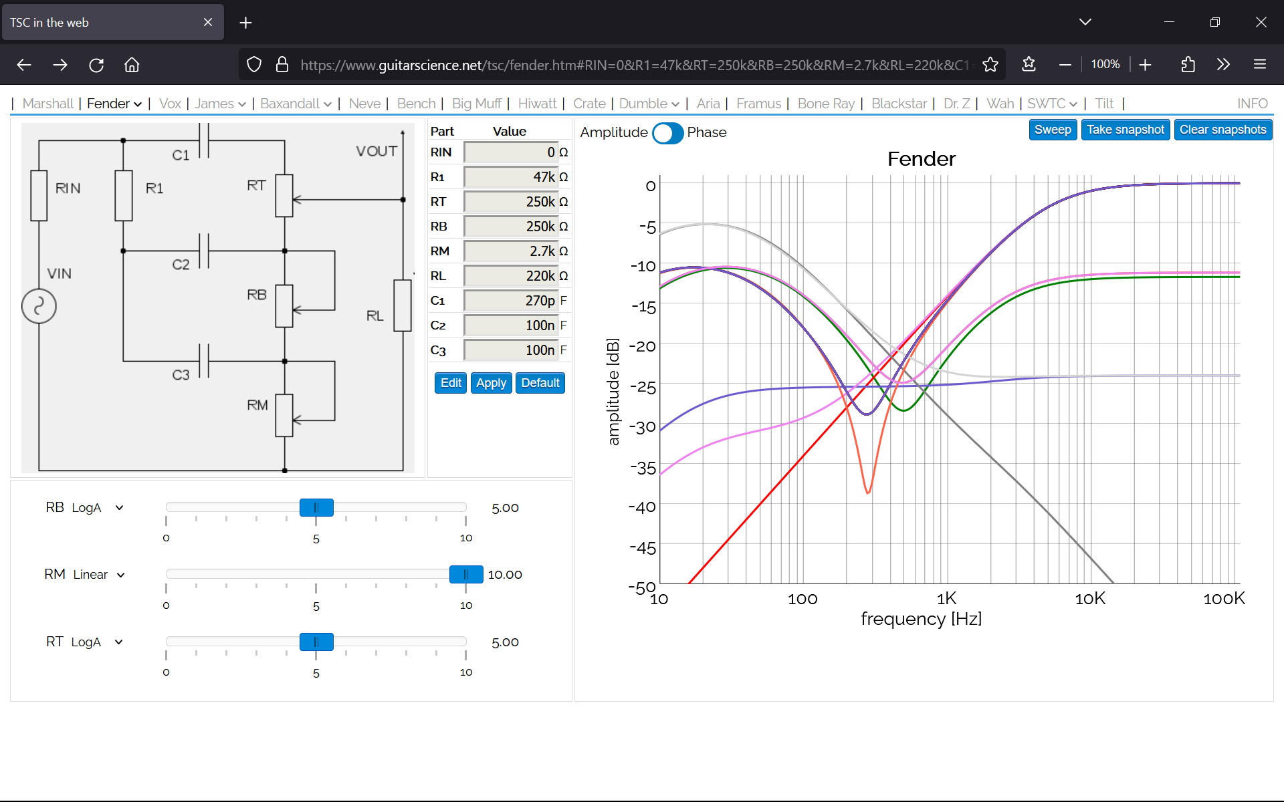Click the Take snapshot button

(x=1126, y=130)
